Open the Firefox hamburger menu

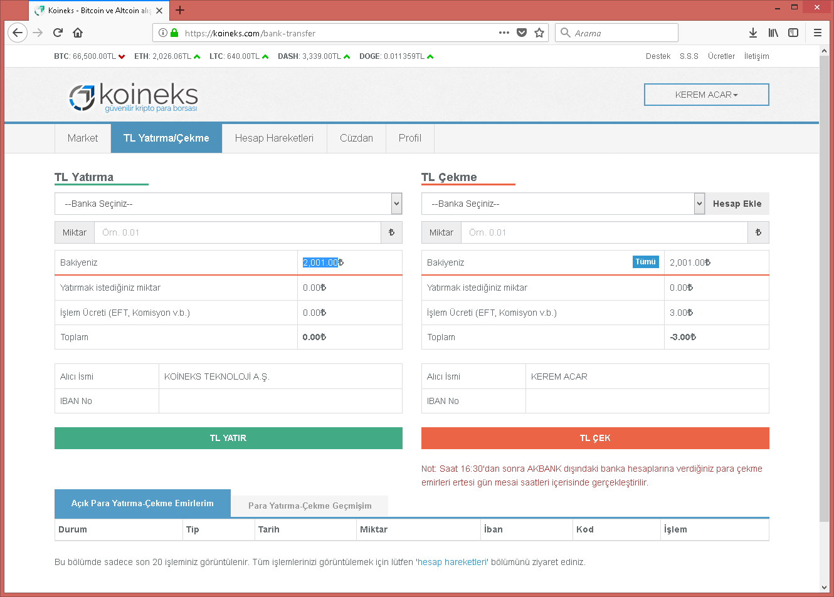[x=818, y=33]
